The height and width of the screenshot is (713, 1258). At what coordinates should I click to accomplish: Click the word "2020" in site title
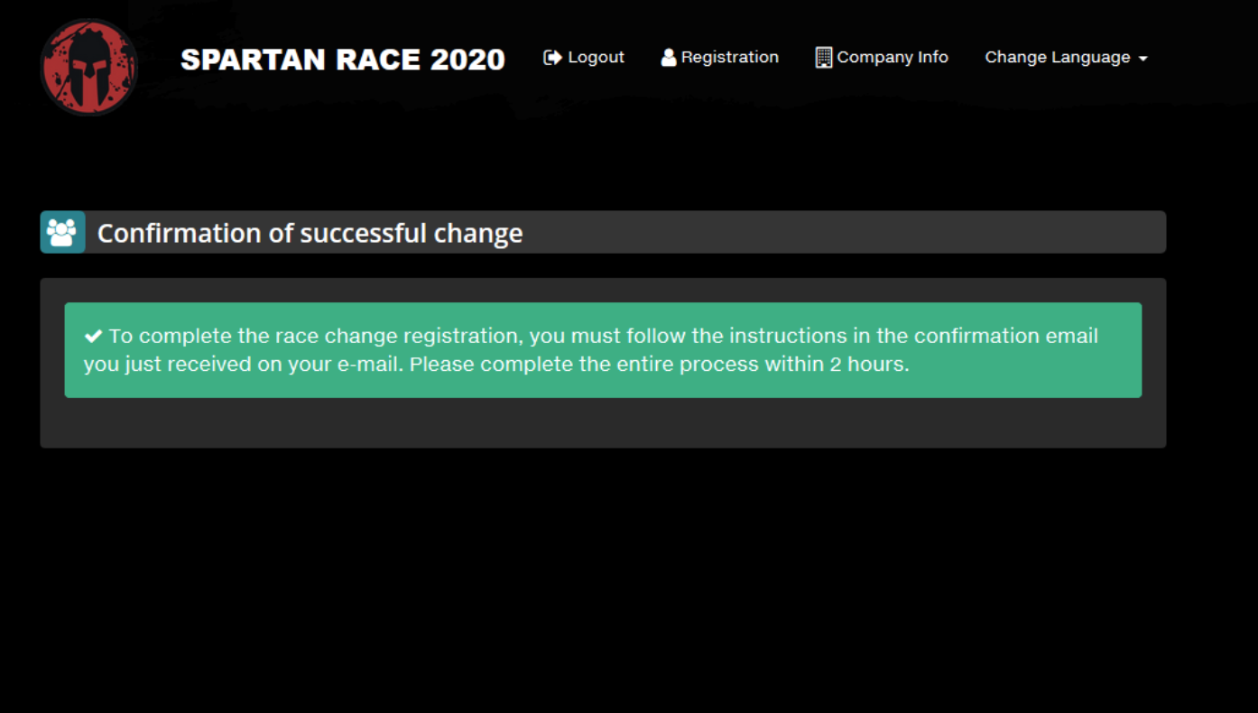(x=467, y=60)
